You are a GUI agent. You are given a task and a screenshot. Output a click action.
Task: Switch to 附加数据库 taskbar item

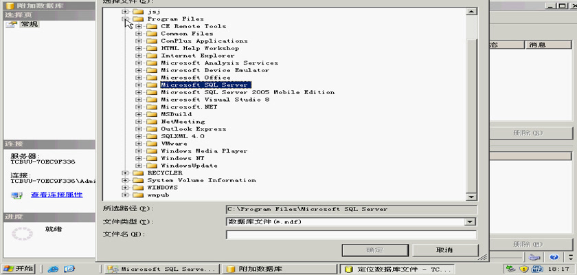tap(280, 269)
